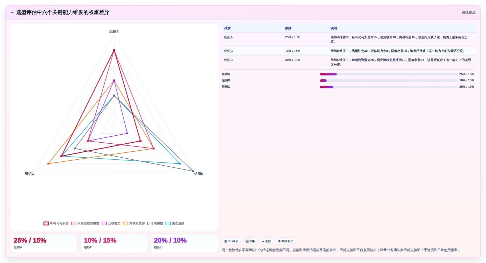The height and width of the screenshot is (263, 486).
Task: Click the 表格 tag chip
Action: coord(250,241)
